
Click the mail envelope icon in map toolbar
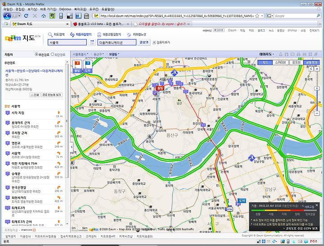tap(292, 54)
